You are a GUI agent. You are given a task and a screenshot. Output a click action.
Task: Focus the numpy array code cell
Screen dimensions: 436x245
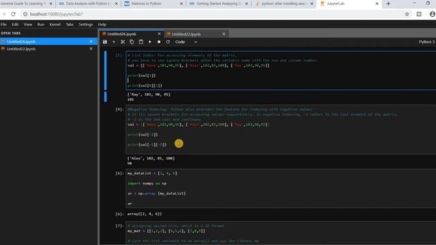tap(281, 189)
